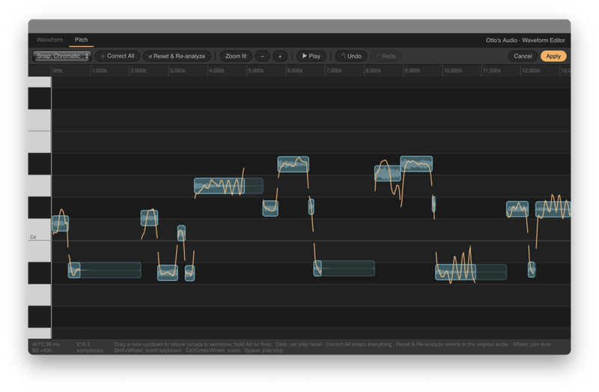This screenshot has width=599, height=392.
Task: Zoom in with the plus button
Action: [280, 55]
